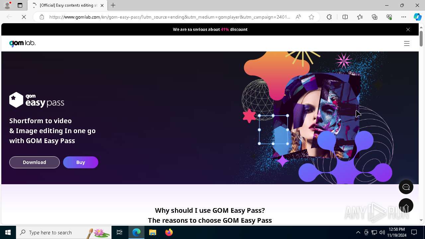Open the browser profile menu

click(x=7, y=5)
